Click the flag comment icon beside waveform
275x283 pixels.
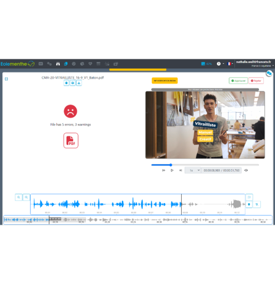click(249, 198)
